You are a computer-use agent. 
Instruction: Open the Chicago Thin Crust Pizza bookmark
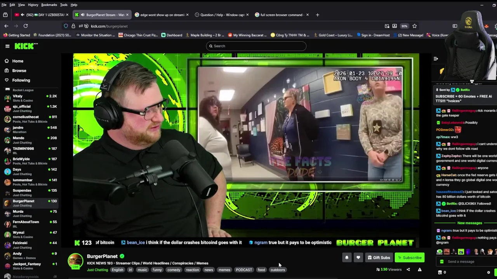pyautogui.click(x=138, y=35)
